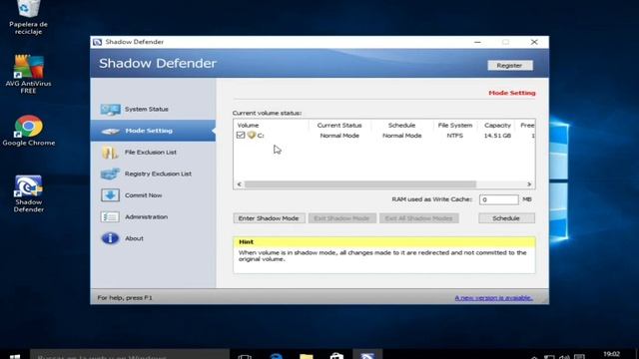Open File Explorer from taskbar
The height and width of the screenshot is (359, 639).
[307, 356]
